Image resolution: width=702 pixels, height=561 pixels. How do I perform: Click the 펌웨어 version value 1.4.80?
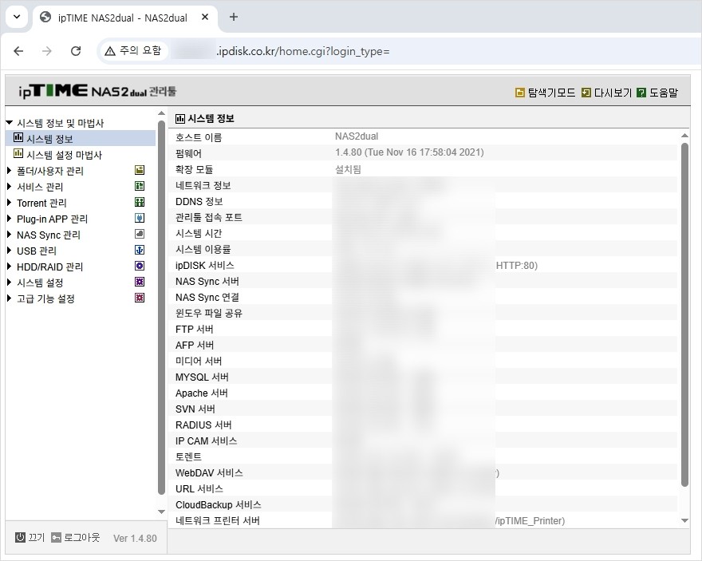tap(409, 152)
